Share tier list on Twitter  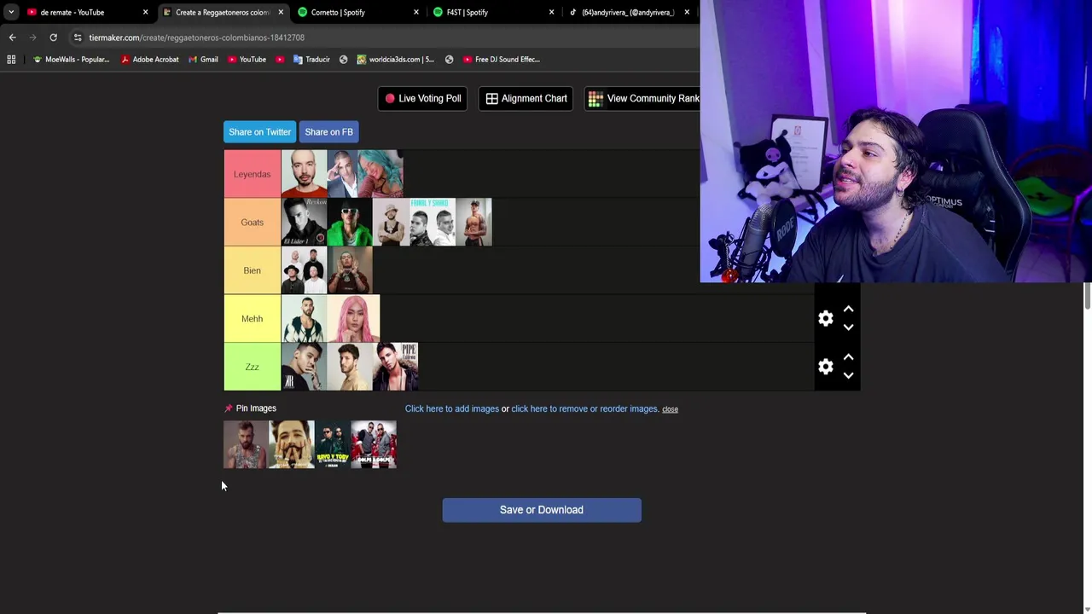(x=259, y=132)
